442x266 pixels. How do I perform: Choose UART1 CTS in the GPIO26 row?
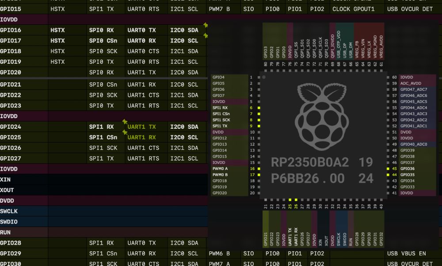143,148
